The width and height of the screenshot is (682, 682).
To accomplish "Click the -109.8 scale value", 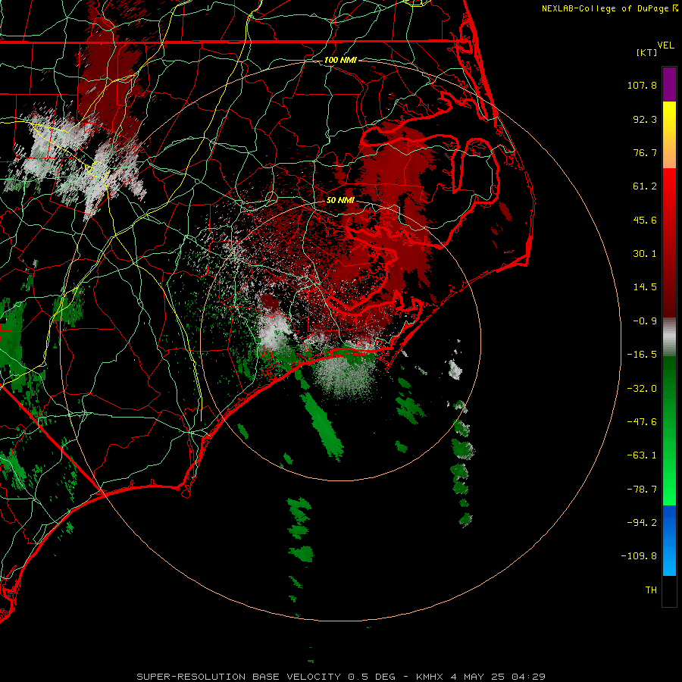I will pos(639,556).
